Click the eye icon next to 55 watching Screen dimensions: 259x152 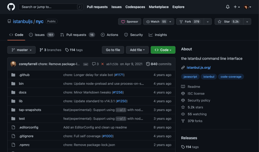pos(183,114)
